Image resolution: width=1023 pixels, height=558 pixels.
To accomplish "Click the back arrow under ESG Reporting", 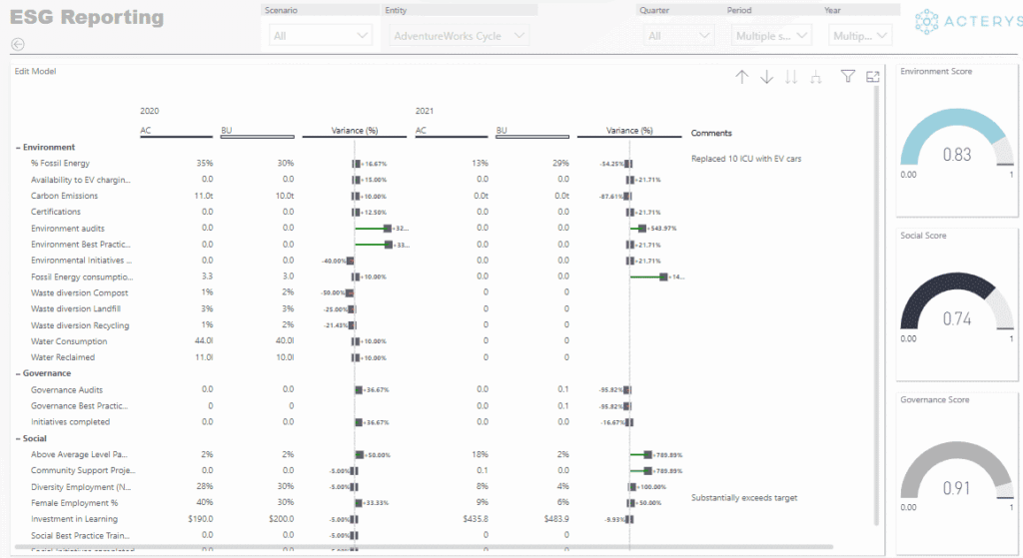I will click(18, 44).
